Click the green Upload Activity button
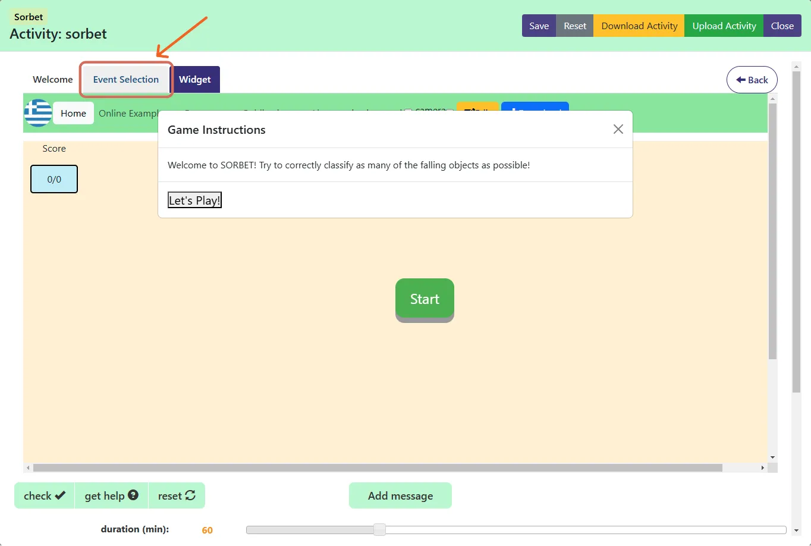The height and width of the screenshot is (546, 811). pyautogui.click(x=724, y=26)
